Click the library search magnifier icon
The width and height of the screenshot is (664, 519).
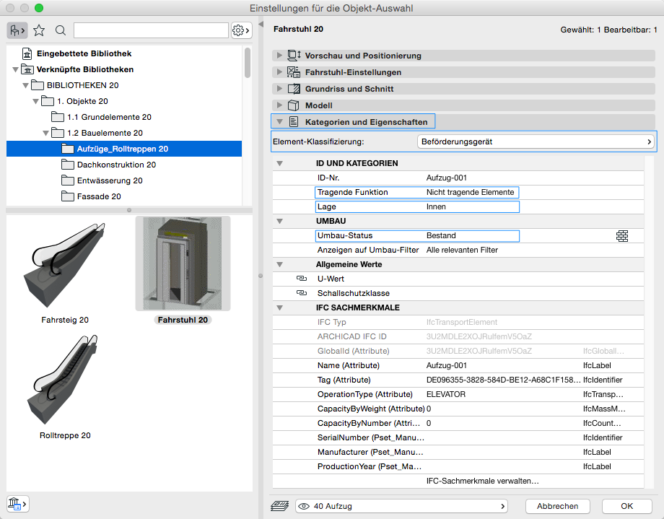point(61,30)
